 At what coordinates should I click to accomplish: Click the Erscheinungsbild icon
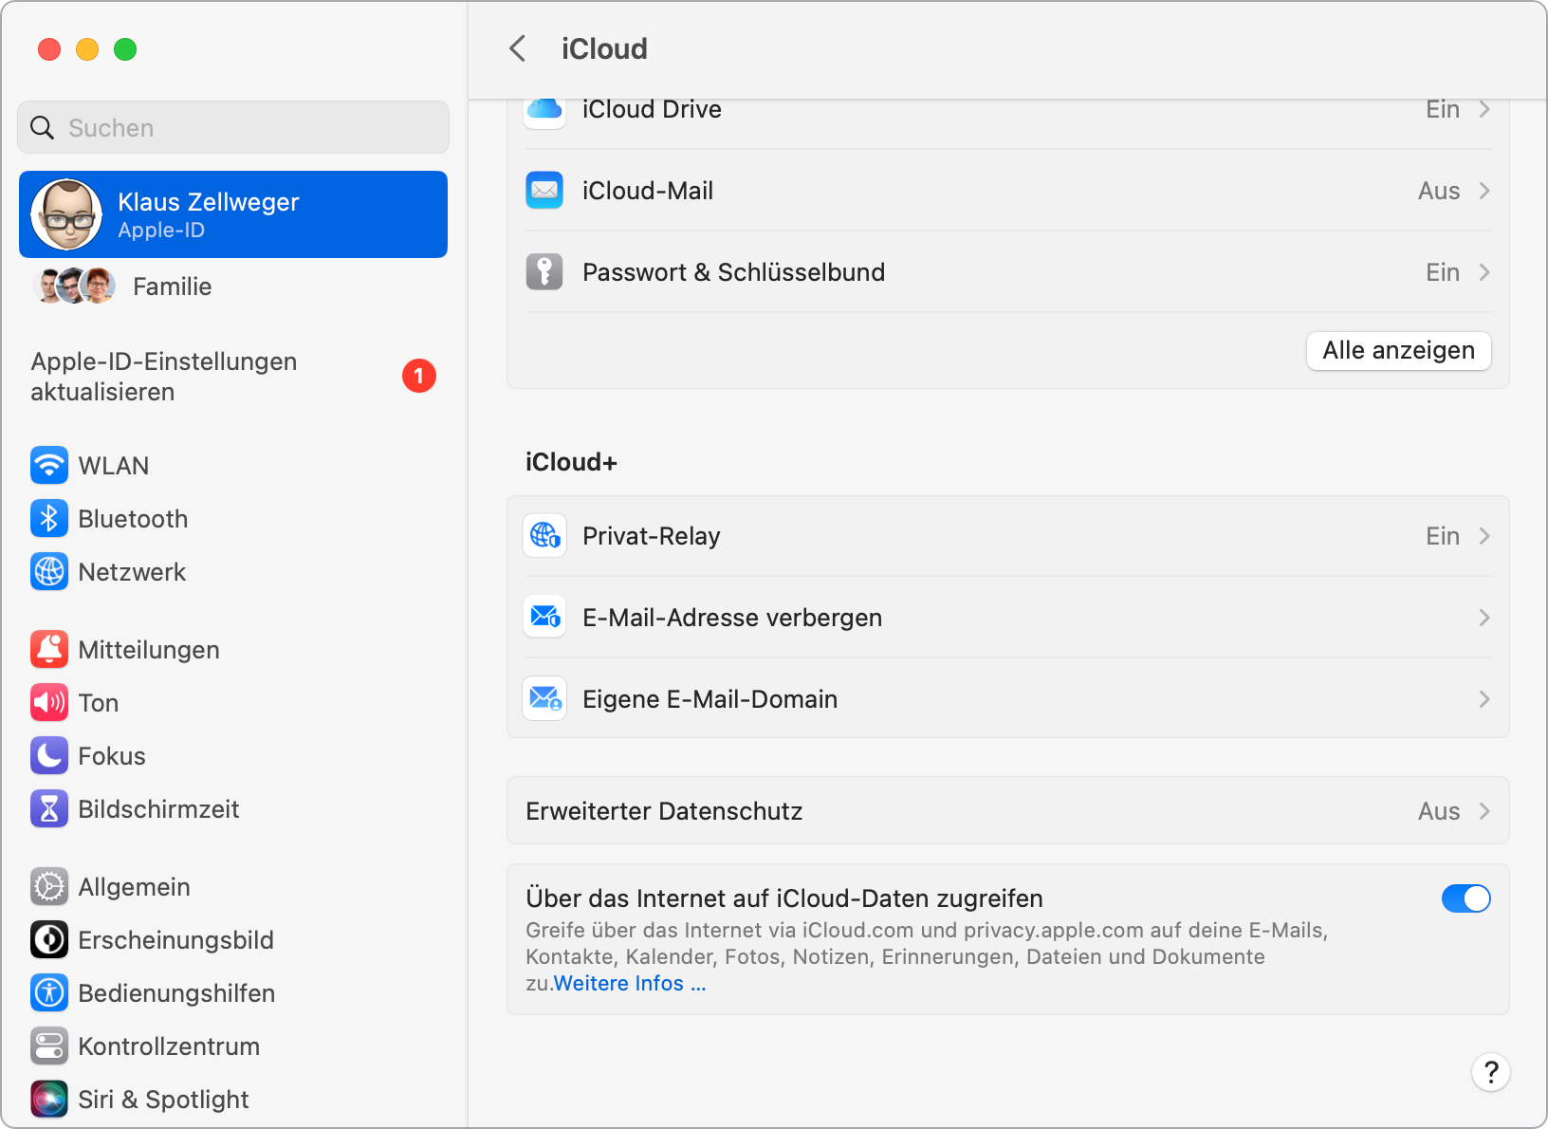[x=49, y=940]
